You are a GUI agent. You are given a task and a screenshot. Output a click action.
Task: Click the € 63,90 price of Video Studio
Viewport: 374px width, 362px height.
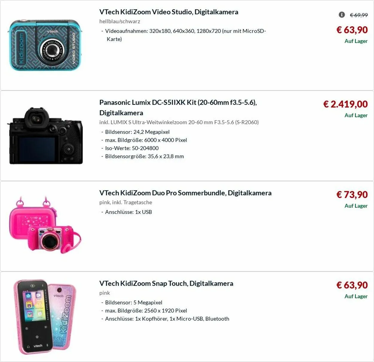pos(352,30)
